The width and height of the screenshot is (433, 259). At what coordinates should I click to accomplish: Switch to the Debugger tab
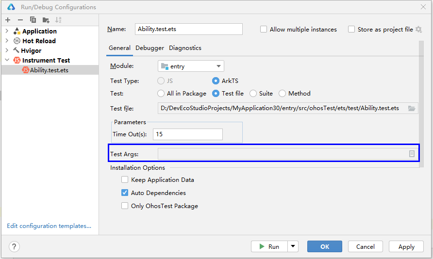[150, 48]
